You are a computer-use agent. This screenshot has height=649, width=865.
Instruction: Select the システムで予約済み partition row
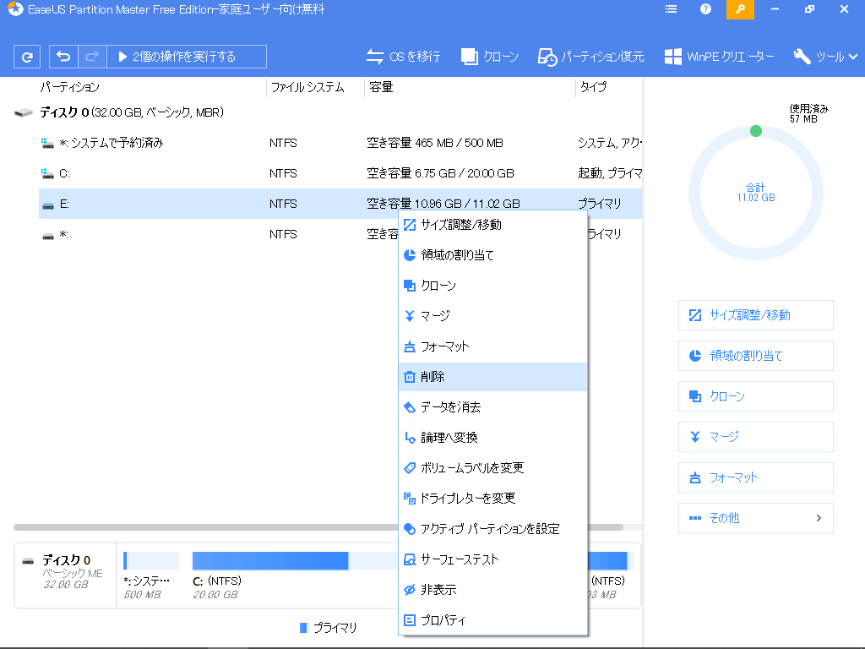click(340, 143)
